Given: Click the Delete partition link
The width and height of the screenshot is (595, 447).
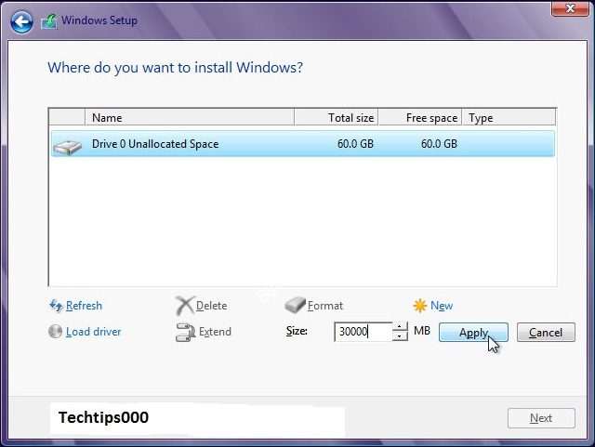Looking at the screenshot, I should [x=211, y=306].
